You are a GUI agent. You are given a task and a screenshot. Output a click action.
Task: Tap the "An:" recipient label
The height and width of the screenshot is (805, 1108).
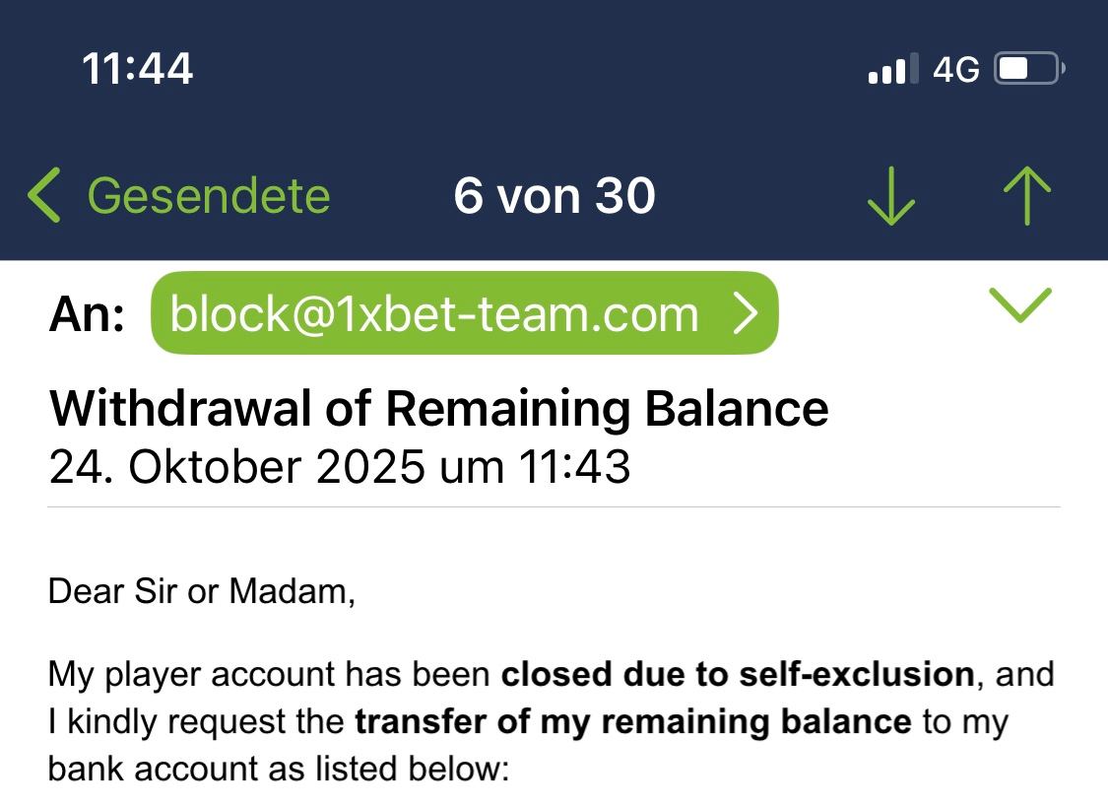click(x=87, y=314)
